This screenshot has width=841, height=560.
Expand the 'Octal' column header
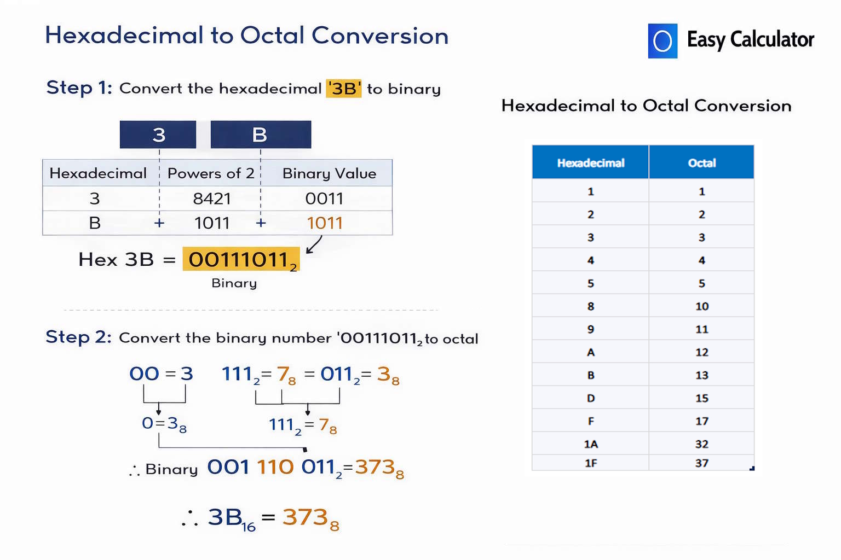point(701,162)
